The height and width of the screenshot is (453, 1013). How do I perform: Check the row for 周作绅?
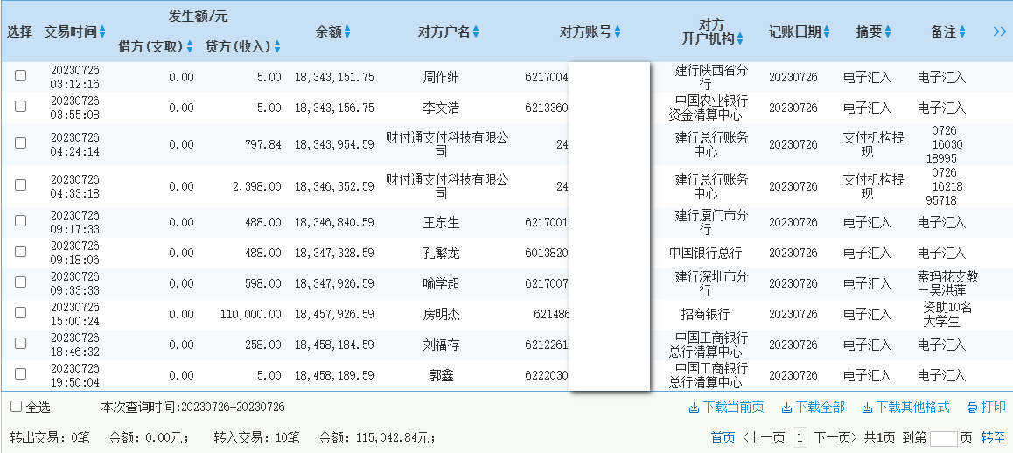point(21,75)
